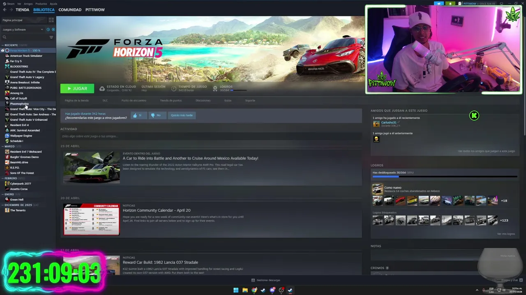Click the green JUGAR button
This screenshot has height=295, width=526.
pyautogui.click(x=77, y=88)
